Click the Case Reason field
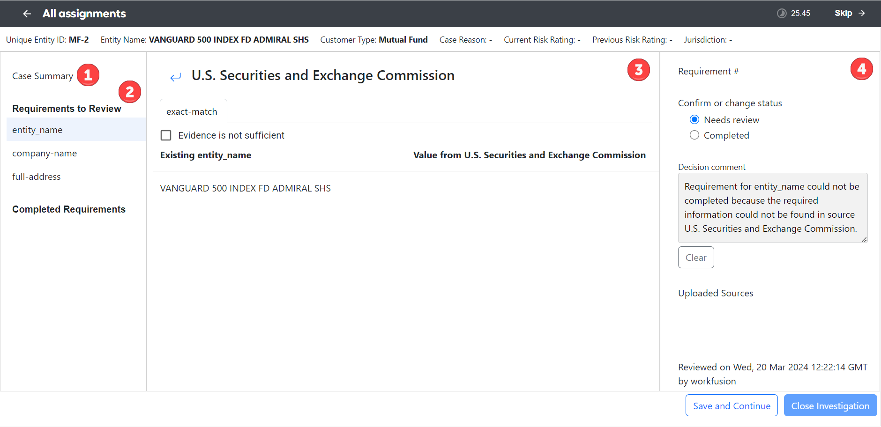The width and height of the screenshot is (881, 427). (x=466, y=40)
